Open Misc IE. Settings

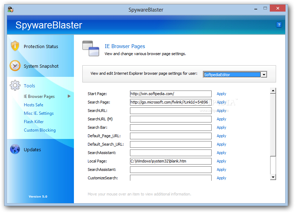click(x=39, y=113)
